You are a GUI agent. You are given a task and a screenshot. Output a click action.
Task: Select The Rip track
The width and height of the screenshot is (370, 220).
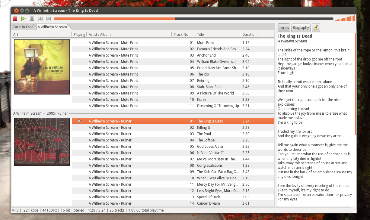pos(173,74)
